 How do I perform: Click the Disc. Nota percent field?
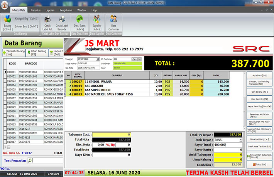pos(98,145)
